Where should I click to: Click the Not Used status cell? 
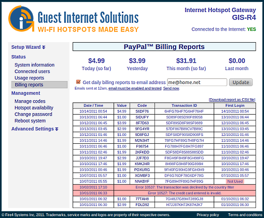235,181
